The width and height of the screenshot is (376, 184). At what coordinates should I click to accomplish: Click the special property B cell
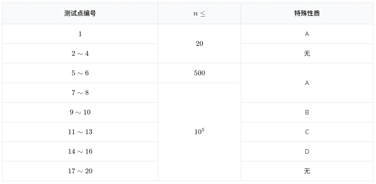[307, 112]
